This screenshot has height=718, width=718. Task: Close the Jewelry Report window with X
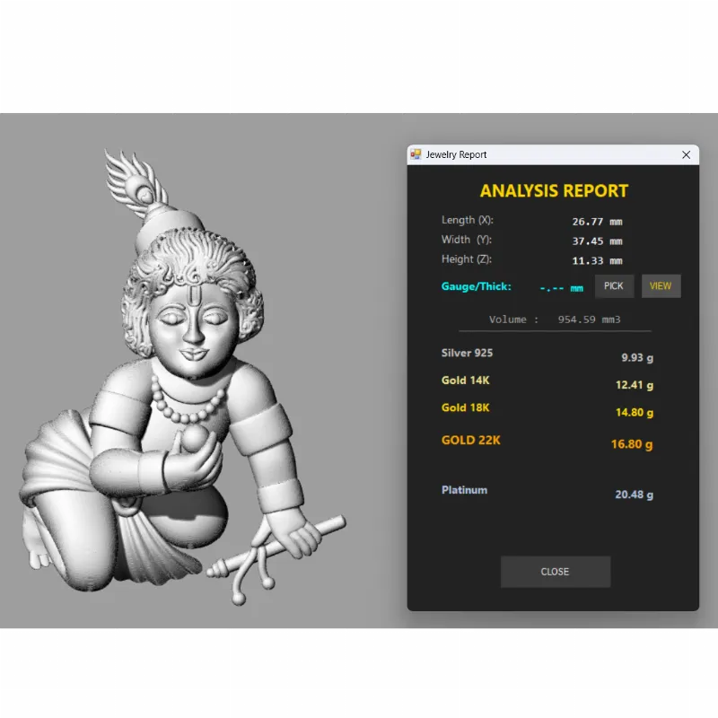tap(687, 154)
